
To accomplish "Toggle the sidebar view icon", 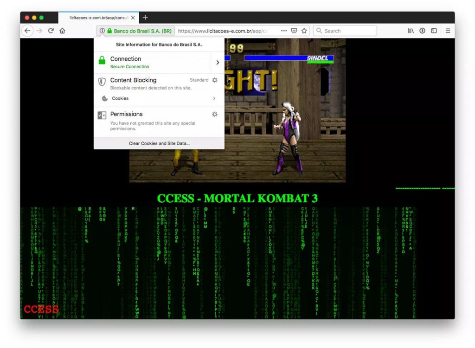I will point(434,31).
